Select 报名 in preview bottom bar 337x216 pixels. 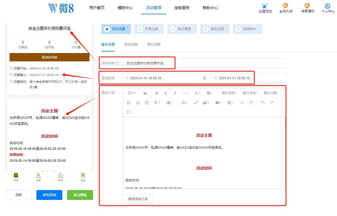point(83,177)
